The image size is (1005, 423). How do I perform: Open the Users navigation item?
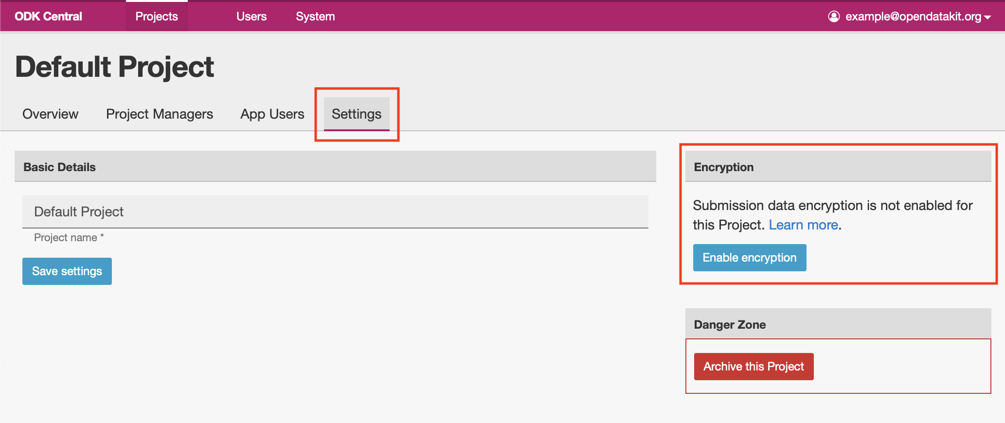251,16
